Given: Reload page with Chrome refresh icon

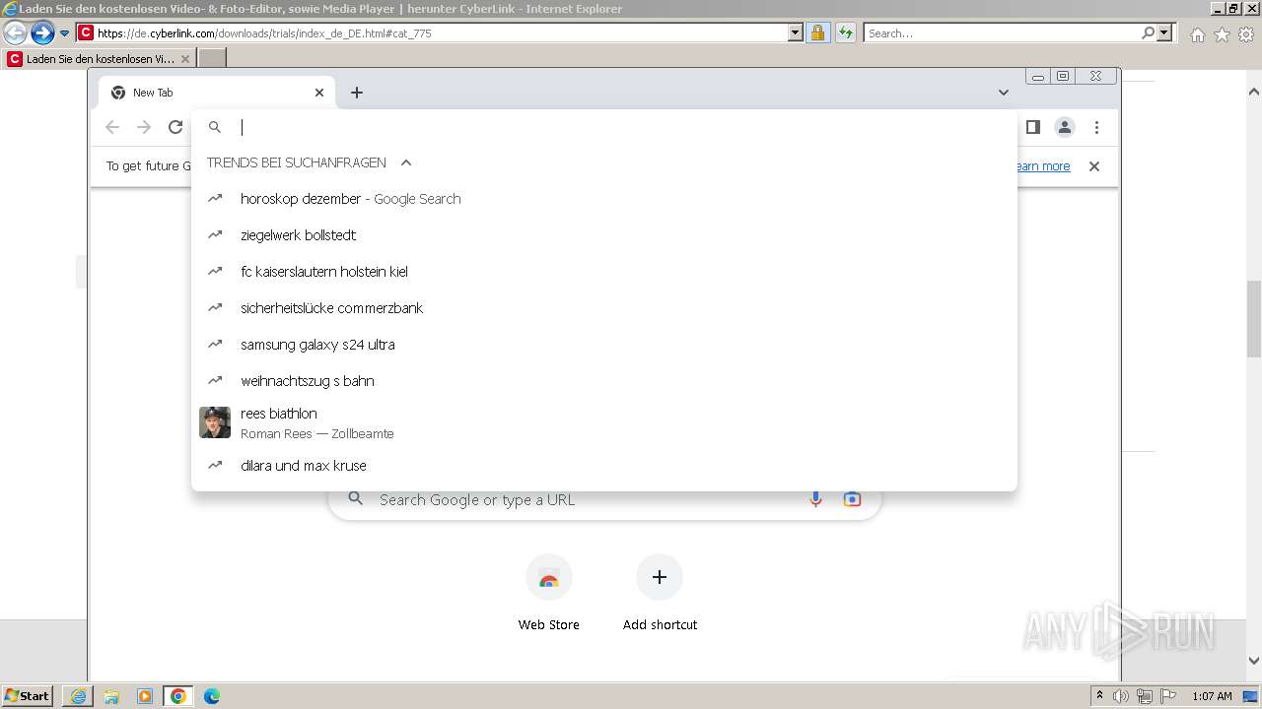Looking at the screenshot, I should point(175,127).
